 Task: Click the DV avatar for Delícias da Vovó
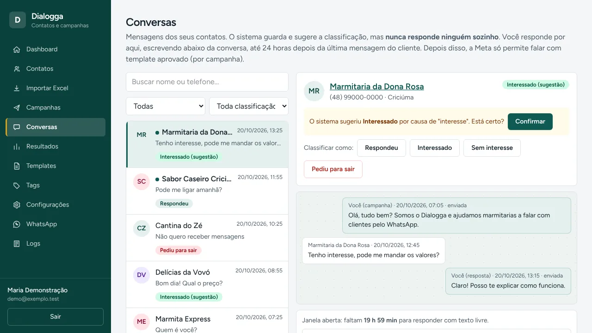pyautogui.click(x=142, y=275)
